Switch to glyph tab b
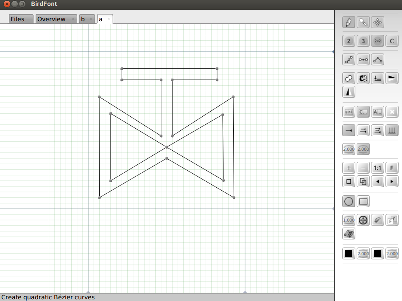The height and width of the screenshot is (301, 402). [x=83, y=19]
